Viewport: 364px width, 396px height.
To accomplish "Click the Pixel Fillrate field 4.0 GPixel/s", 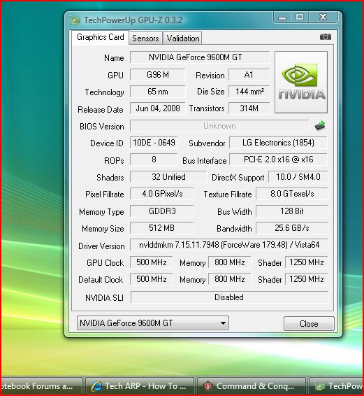I will pos(162,194).
